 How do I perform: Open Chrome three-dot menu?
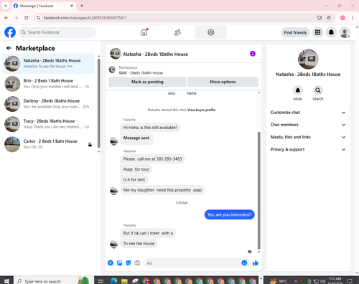[353, 18]
